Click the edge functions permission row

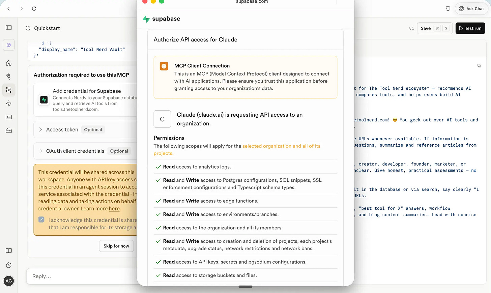pos(246,201)
